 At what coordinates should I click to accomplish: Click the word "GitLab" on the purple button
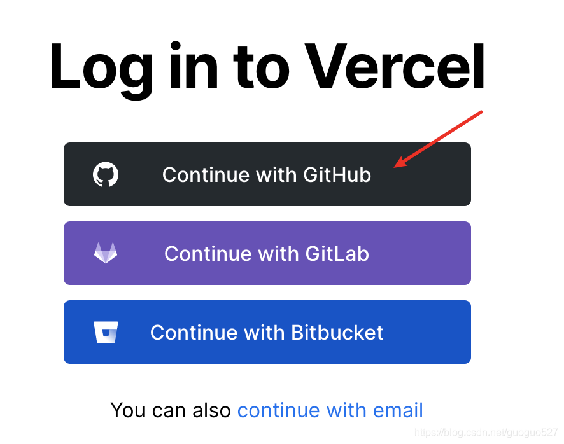click(x=337, y=253)
